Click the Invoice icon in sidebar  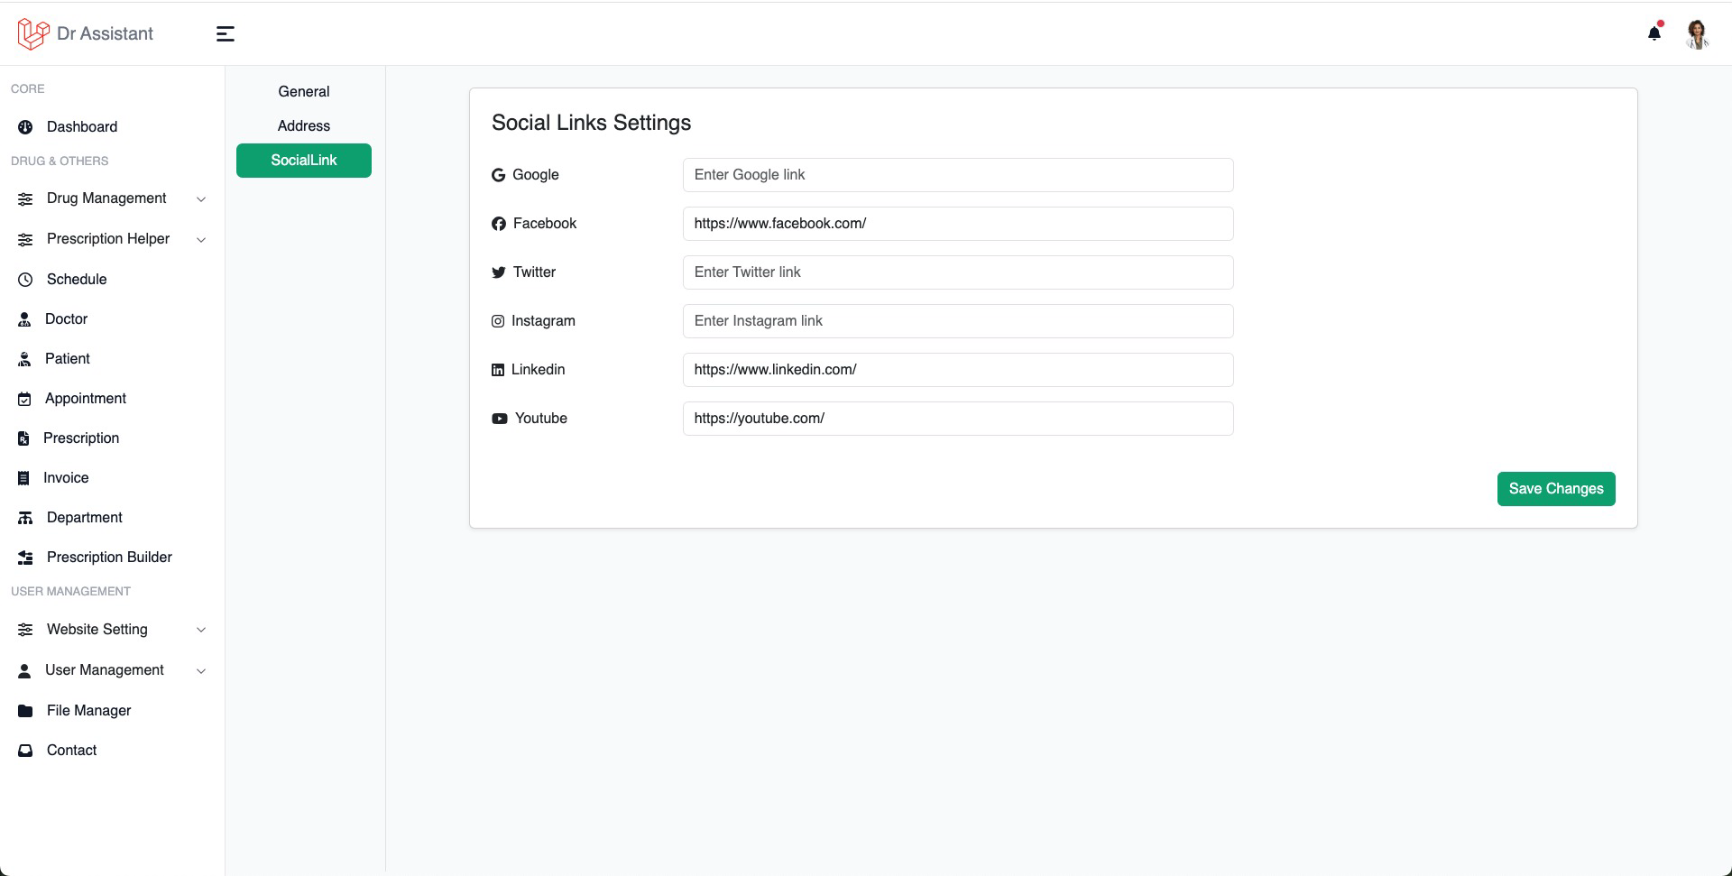click(x=23, y=478)
